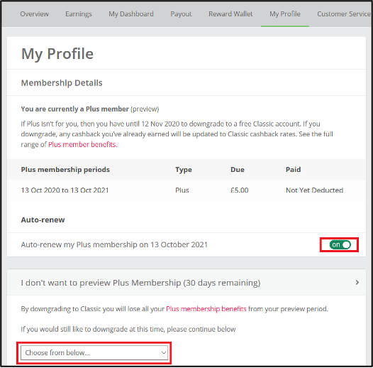This screenshot has height=368, width=373.
Task: Click the 'Membership Details' section heading
Action: (62, 83)
